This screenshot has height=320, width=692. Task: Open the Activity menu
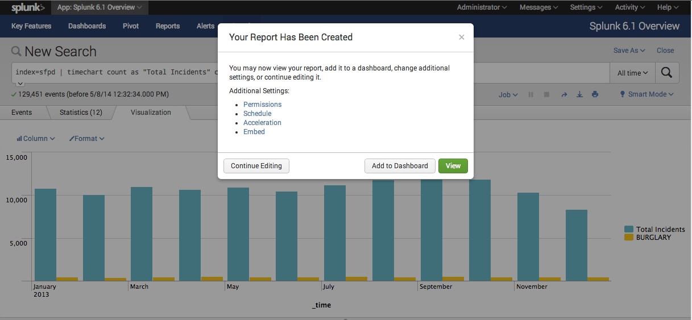(x=630, y=7)
